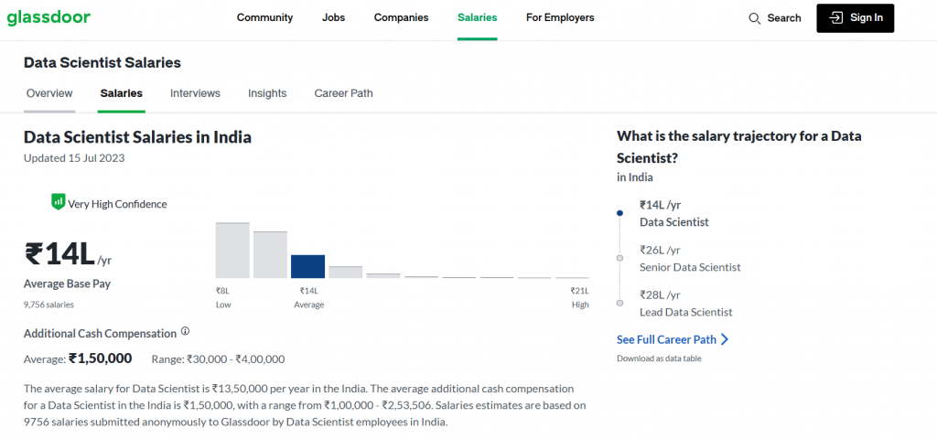Open the Community menu
Screen dimensions: 937x439
(x=264, y=18)
